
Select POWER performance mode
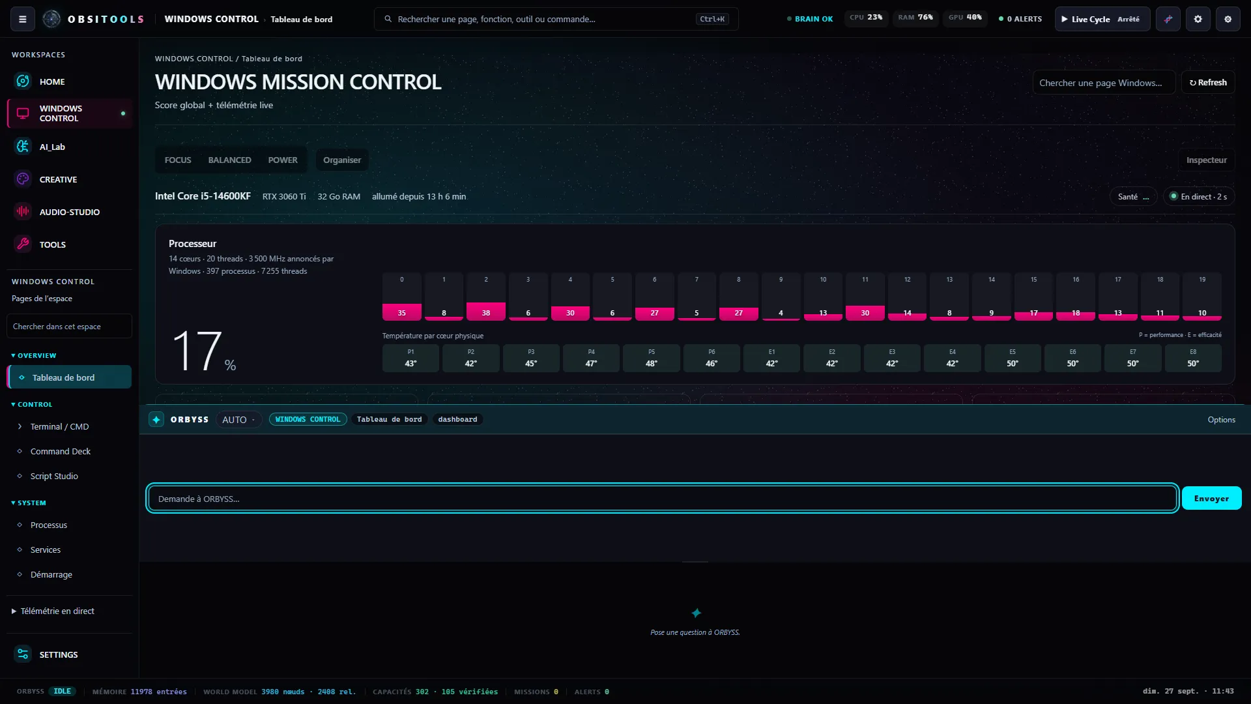(x=283, y=160)
